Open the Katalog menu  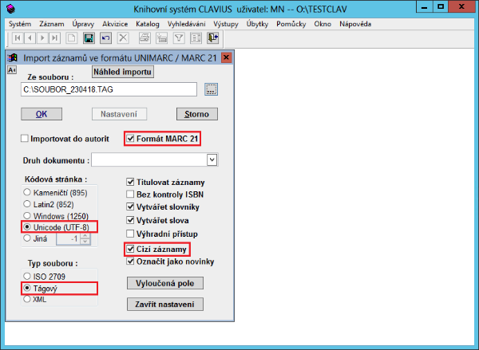tap(148, 23)
